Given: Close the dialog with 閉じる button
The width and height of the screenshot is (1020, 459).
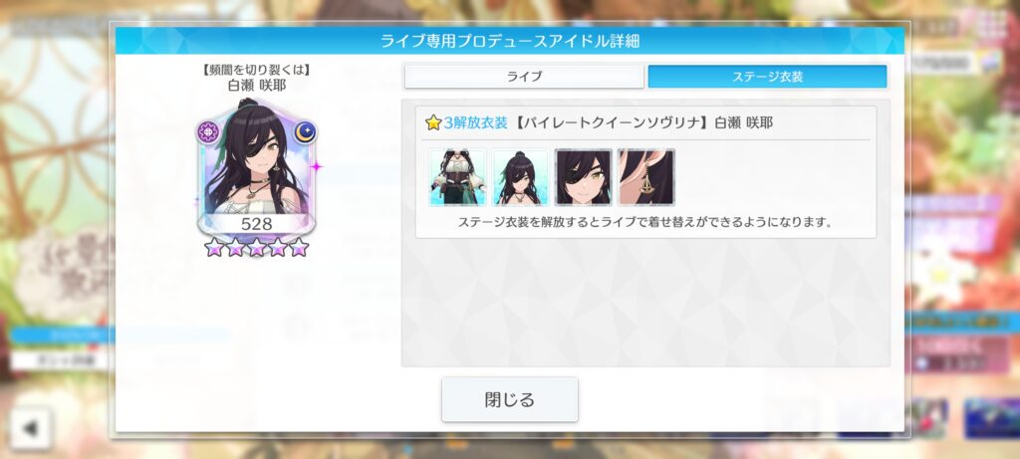Looking at the screenshot, I should pyautogui.click(x=510, y=399).
